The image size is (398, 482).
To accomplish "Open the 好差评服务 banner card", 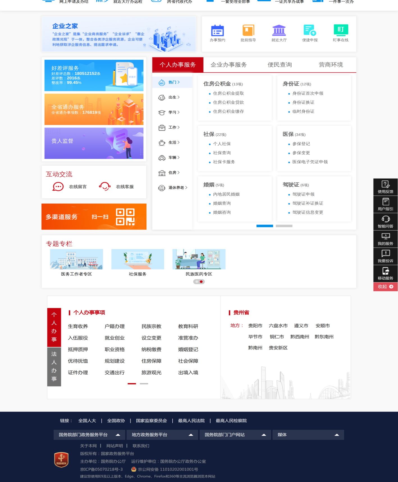I will point(94,76).
